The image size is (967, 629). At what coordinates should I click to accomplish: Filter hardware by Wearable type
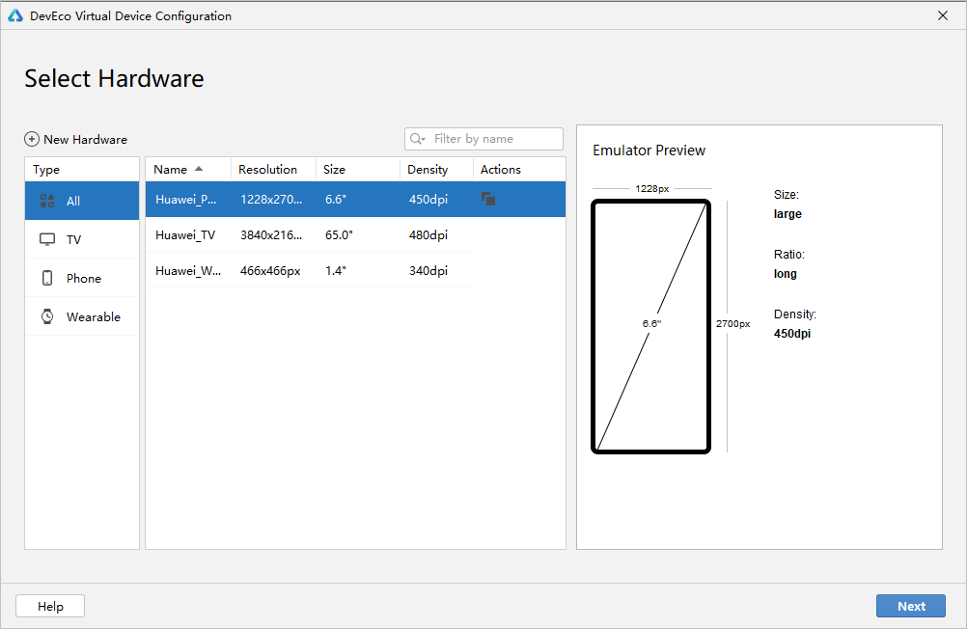click(x=82, y=316)
